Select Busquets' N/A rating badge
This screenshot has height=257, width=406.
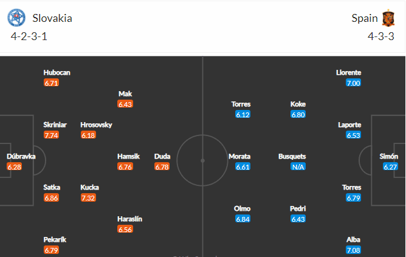(298, 166)
